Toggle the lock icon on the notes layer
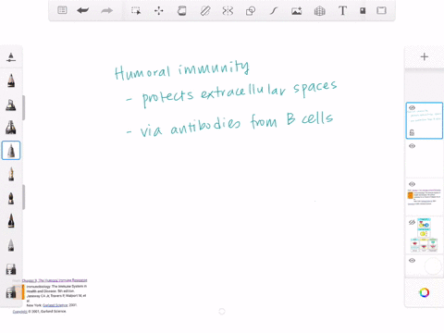The width and height of the screenshot is (444, 333). click(412, 132)
